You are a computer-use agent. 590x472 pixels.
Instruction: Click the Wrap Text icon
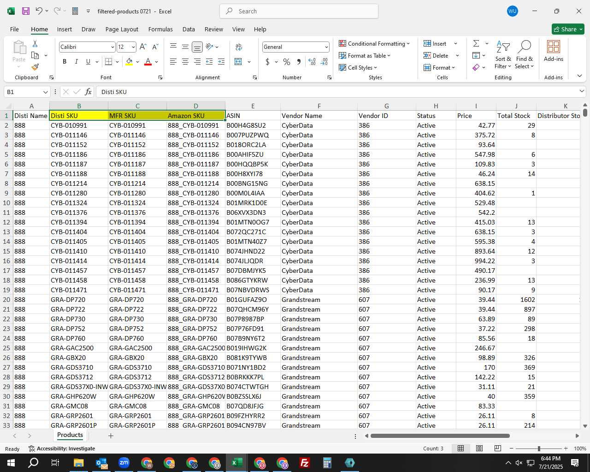(239, 47)
